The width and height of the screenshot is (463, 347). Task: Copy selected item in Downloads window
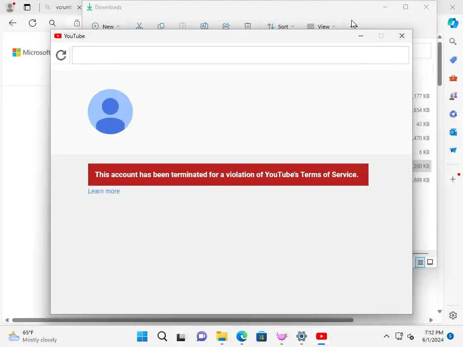click(x=161, y=26)
